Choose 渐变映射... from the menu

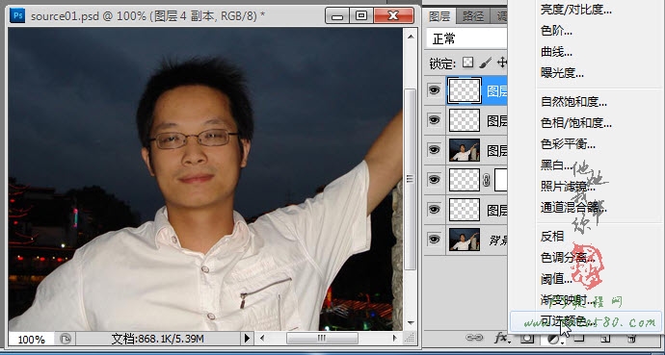tap(568, 300)
